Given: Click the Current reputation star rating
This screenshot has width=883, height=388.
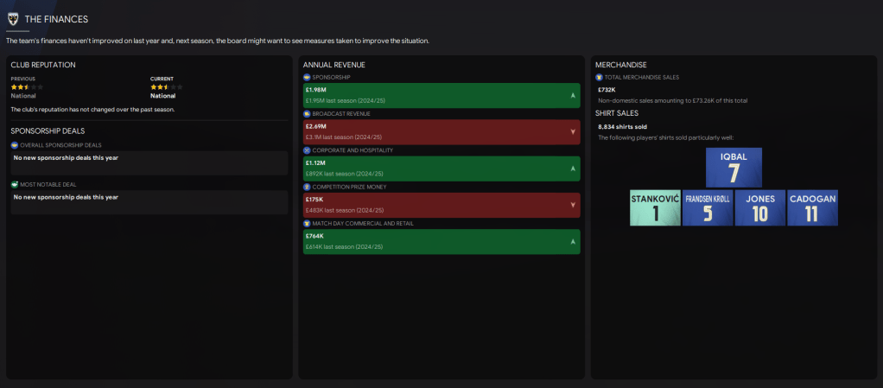Looking at the screenshot, I should pos(164,87).
